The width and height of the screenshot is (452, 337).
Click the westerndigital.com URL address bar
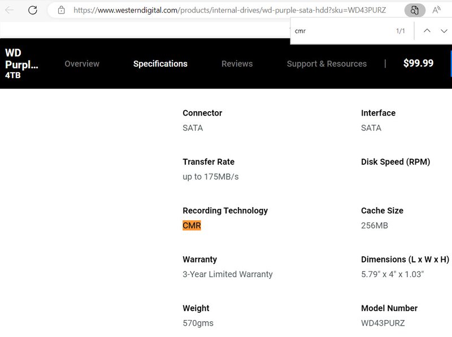click(x=229, y=10)
